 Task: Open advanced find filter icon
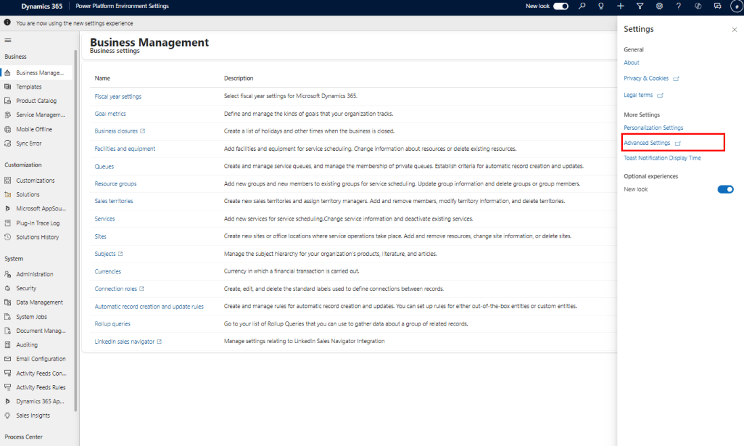[x=640, y=6]
